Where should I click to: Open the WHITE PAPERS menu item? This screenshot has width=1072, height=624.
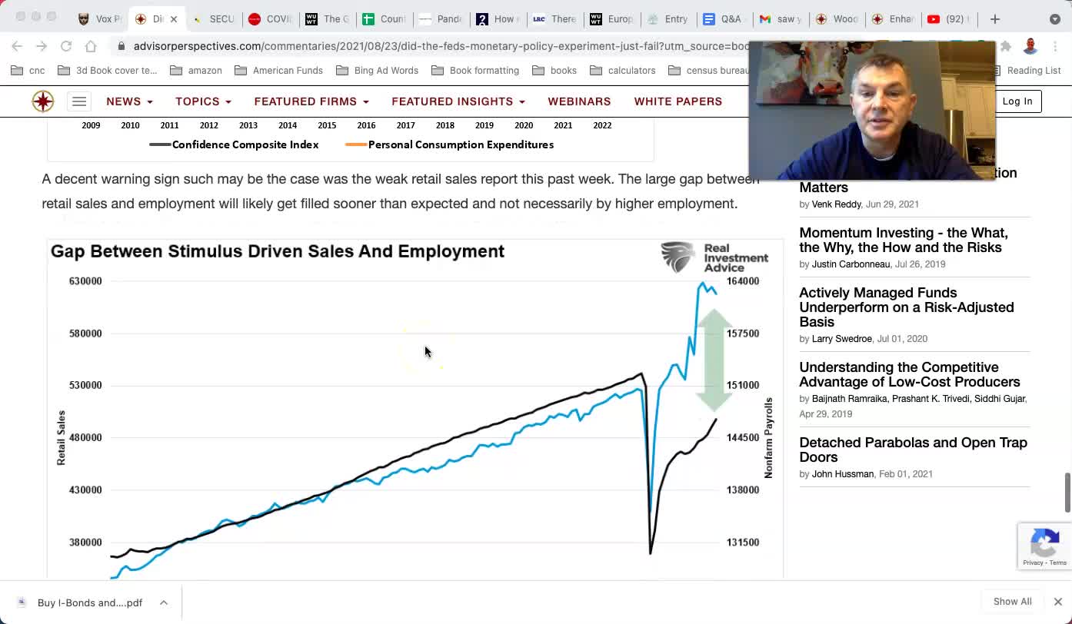click(678, 101)
